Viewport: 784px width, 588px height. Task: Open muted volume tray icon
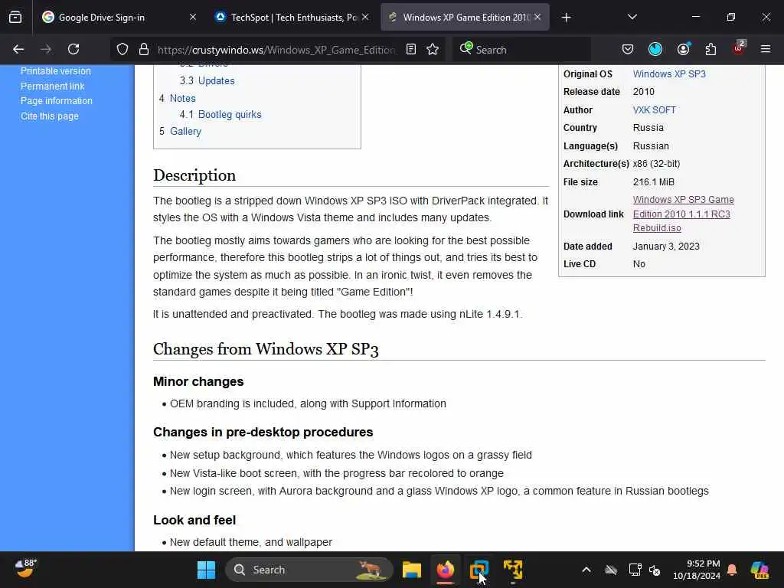coord(655,570)
